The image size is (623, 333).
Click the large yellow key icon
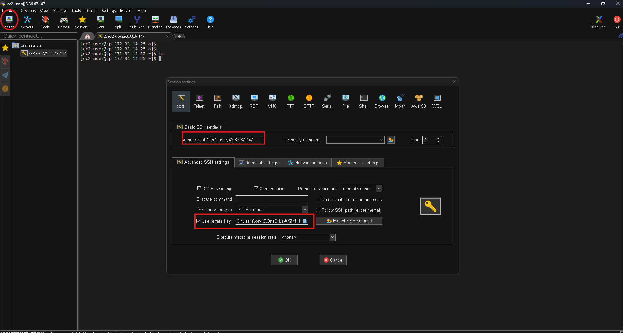[430, 206]
